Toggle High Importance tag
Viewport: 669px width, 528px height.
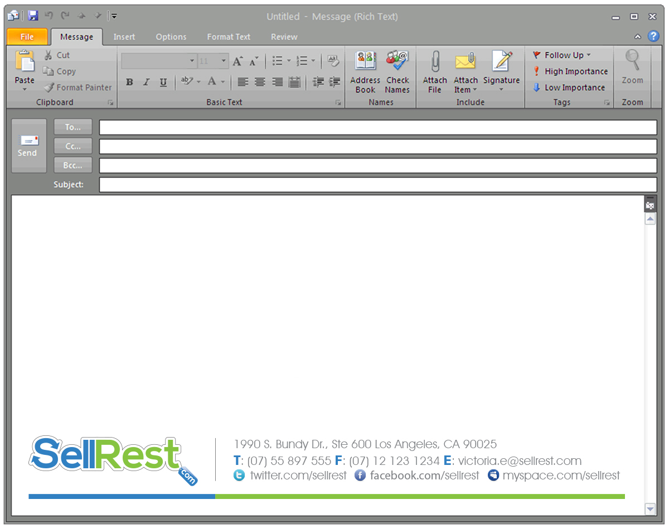(x=570, y=71)
